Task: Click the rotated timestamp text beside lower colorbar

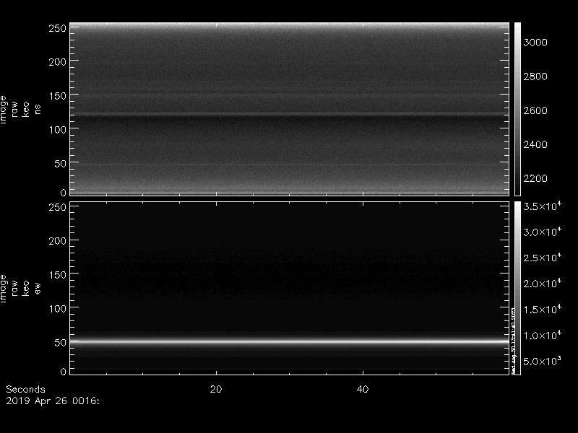Action: click(x=513, y=341)
